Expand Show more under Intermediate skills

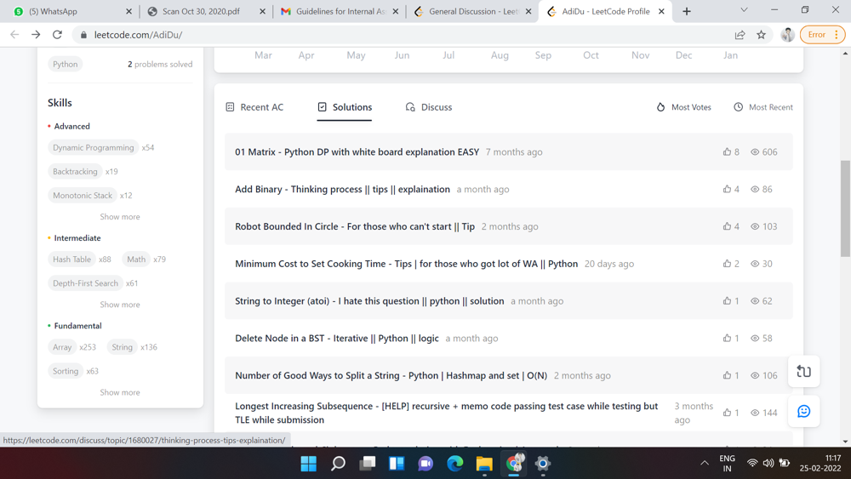[x=120, y=305]
